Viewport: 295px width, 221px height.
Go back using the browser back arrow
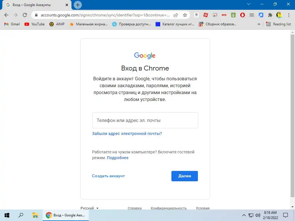coord(6,15)
